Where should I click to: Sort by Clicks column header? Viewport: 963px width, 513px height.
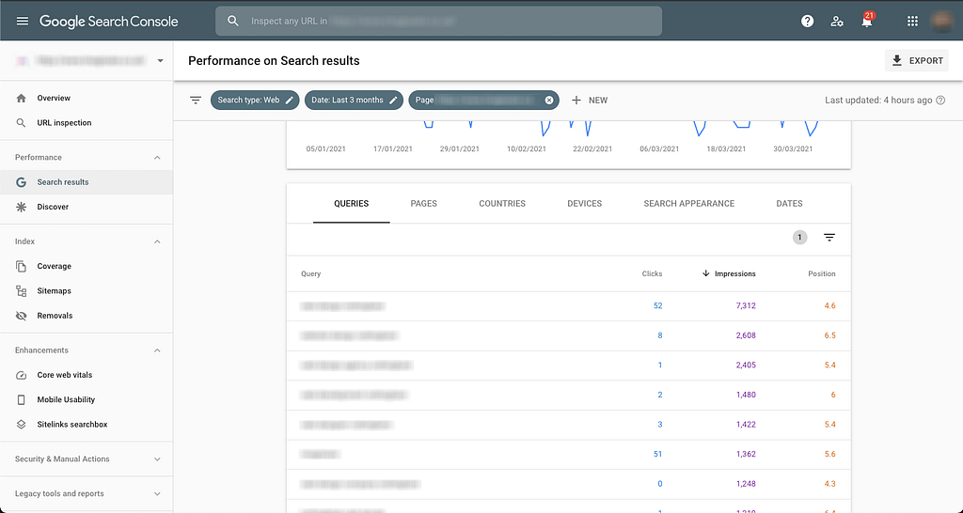[x=652, y=273]
